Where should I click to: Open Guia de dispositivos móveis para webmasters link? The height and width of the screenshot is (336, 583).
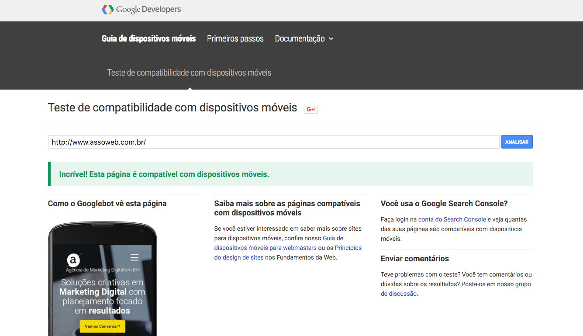279,243
